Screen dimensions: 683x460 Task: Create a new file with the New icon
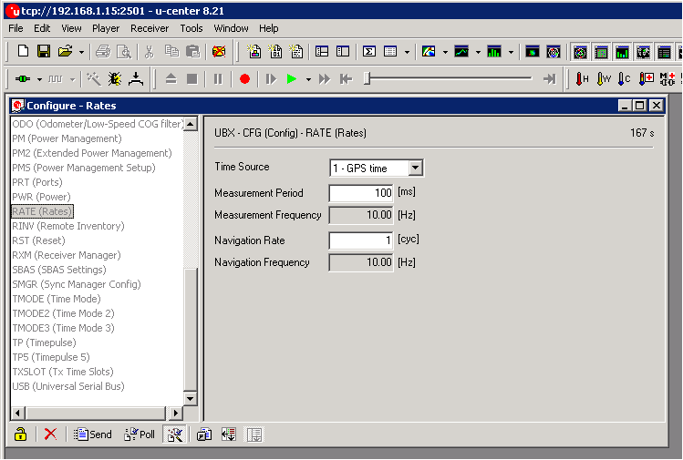click(23, 51)
